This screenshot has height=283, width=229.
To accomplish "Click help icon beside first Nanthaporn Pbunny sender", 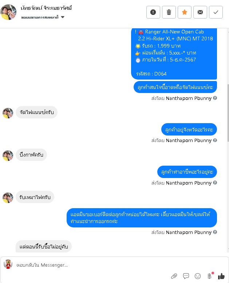I will tap(215, 98).
